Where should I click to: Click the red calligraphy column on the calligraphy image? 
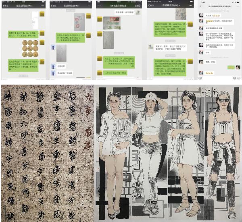click(88, 122)
